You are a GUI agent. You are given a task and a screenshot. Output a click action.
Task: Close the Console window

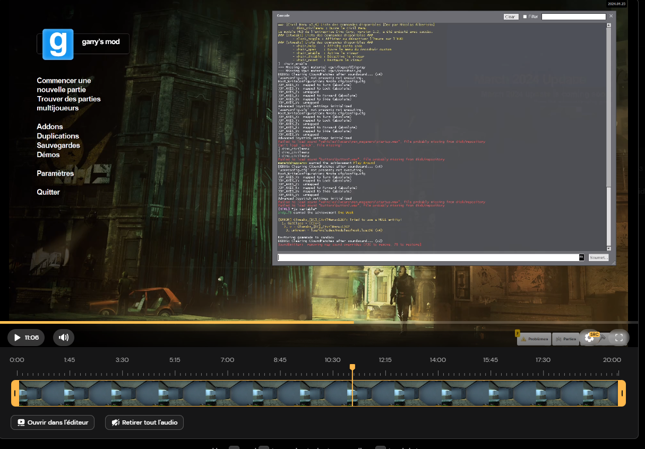[x=610, y=16]
